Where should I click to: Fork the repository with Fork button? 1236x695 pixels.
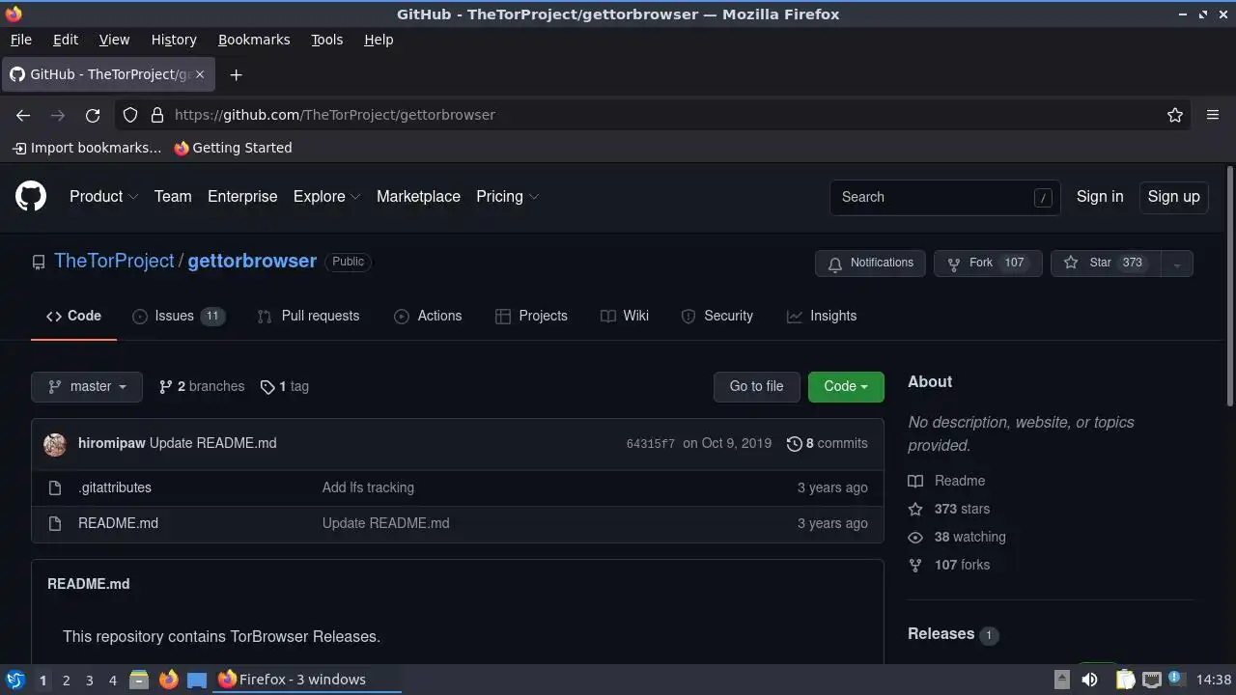(988, 263)
